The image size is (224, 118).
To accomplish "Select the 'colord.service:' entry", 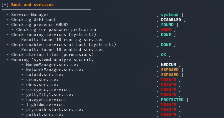I will click(x=45, y=75).
